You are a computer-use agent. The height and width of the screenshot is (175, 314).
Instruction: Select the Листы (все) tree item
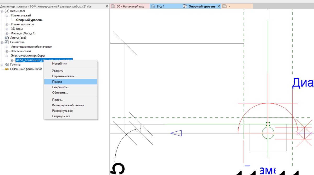18,38
